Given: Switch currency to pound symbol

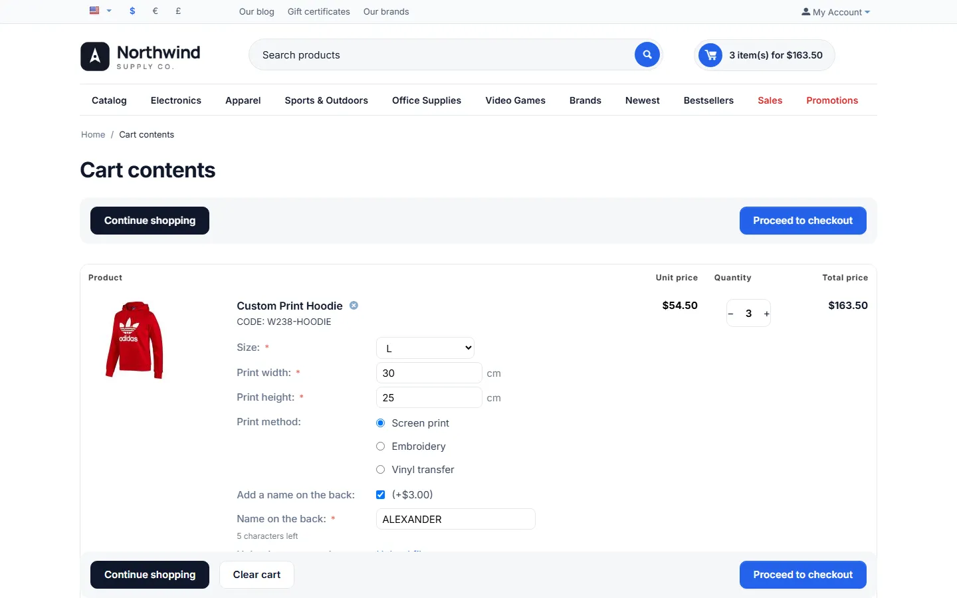Looking at the screenshot, I should pyautogui.click(x=178, y=11).
